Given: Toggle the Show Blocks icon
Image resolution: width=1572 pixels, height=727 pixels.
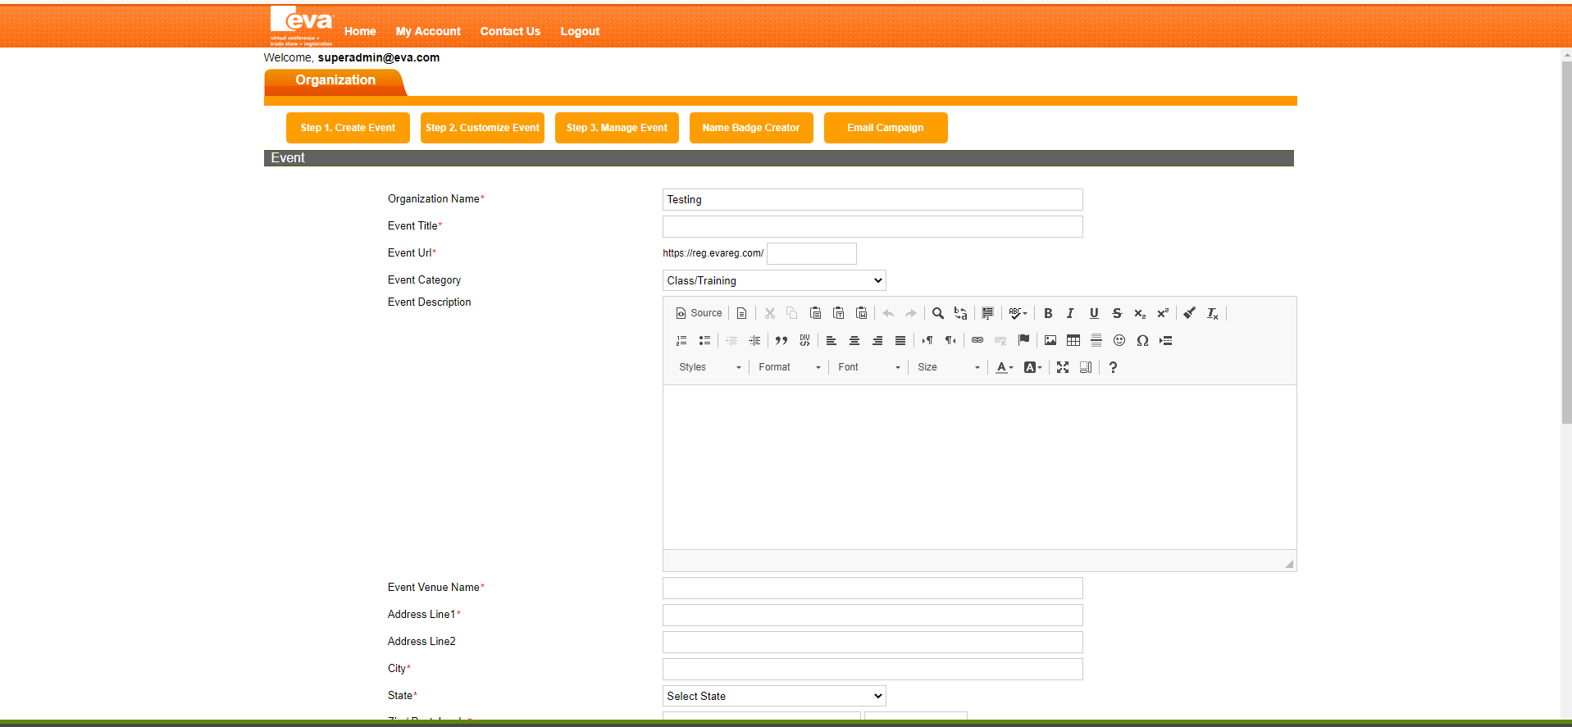Looking at the screenshot, I should pos(1086,367).
